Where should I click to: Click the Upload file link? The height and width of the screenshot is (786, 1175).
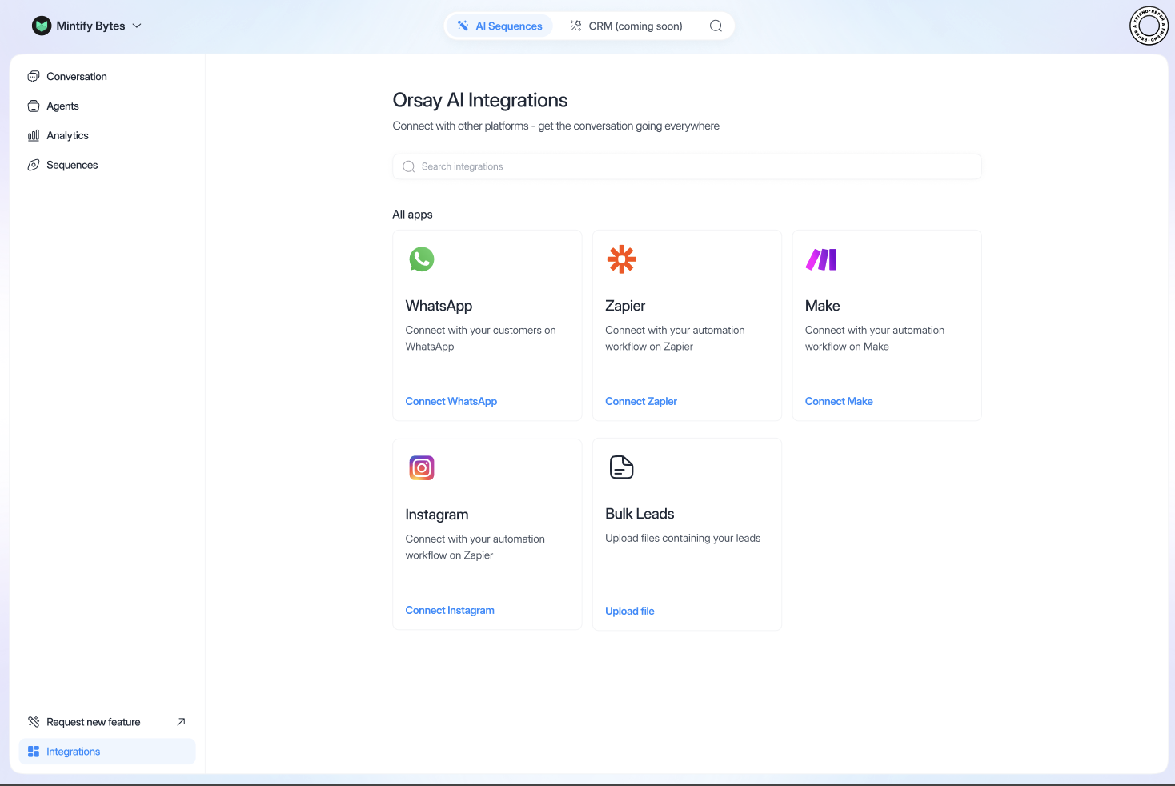pyautogui.click(x=630, y=611)
